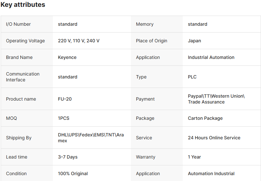Select the Carton Package value
This screenshot has width=261, height=181.
tap(205, 118)
